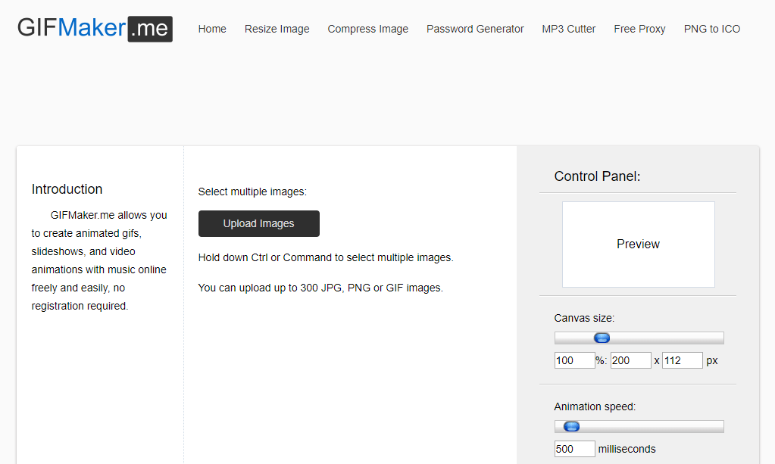Focus the canvas height field showing 112
This screenshot has width=775, height=464.
682,360
